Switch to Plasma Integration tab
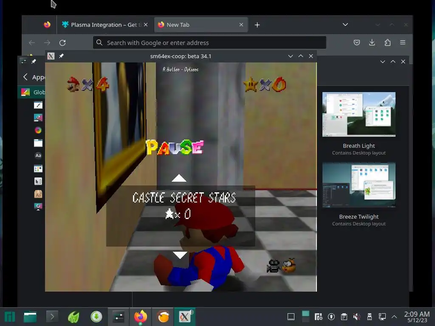 (x=105, y=25)
